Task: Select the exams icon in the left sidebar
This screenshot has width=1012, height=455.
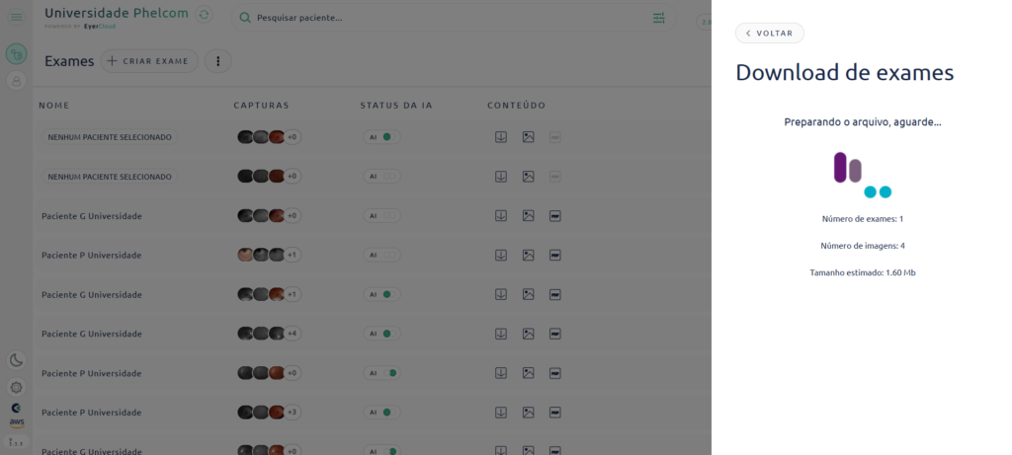Action: [16, 53]
